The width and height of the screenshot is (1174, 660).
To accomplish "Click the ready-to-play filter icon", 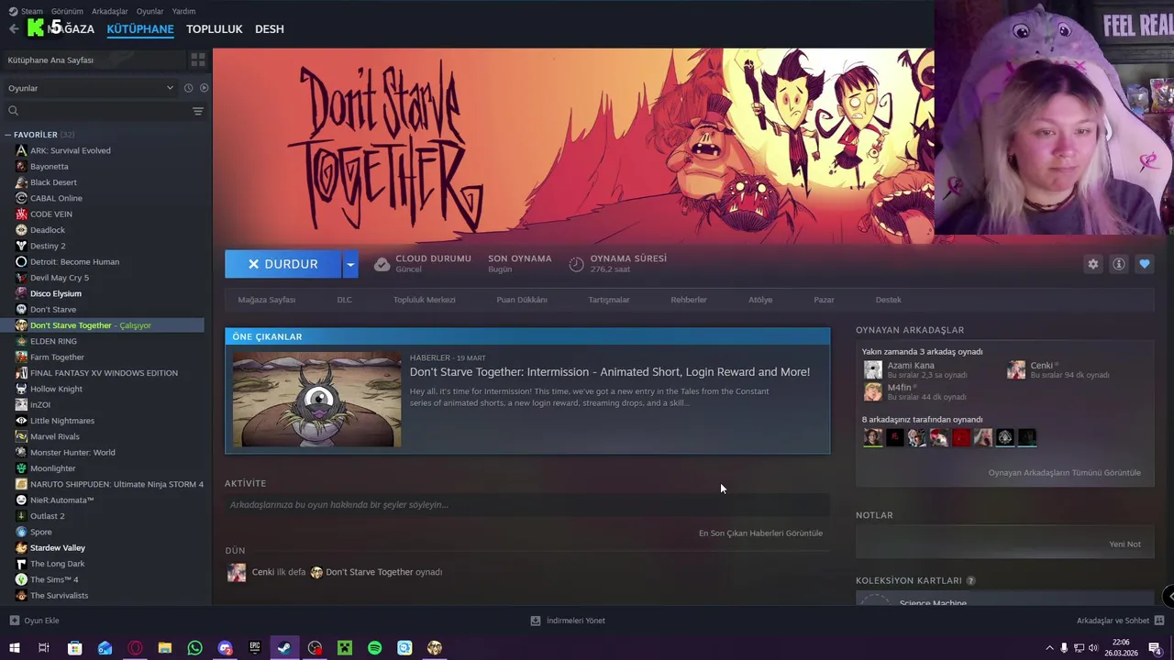I will [x=205, y=88].
